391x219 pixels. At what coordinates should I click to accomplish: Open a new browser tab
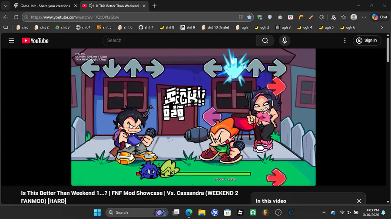tap(154, 6)
